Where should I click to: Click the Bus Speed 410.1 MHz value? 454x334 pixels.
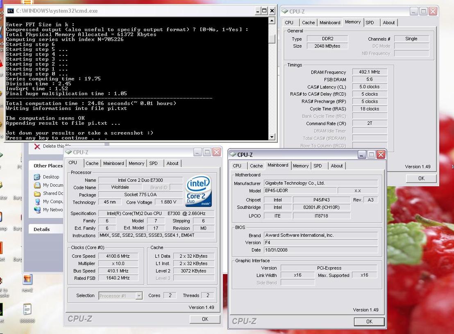tap(118, 271)
